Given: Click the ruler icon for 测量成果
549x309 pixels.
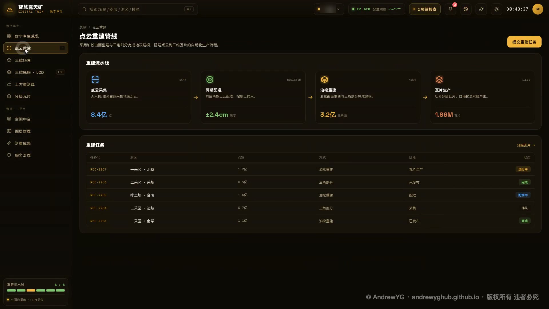Looking at the screenshot, I should click(9, 143).
